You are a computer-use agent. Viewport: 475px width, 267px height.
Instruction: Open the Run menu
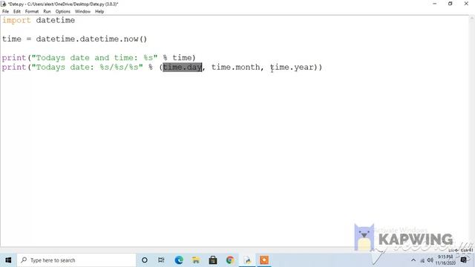tap(47, 12)
